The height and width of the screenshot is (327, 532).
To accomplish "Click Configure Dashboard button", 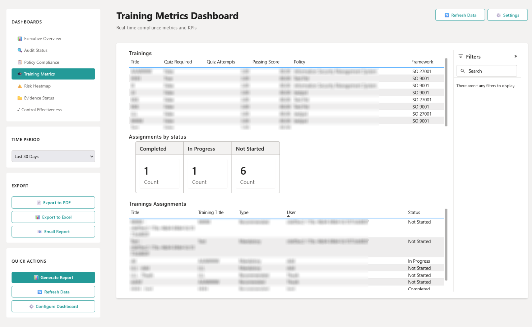I will (x=53, y=306).
